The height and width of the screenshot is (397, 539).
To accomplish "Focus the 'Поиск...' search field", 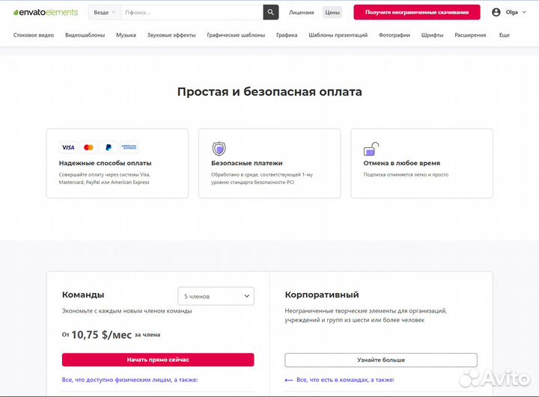I will tap(192, 13).
